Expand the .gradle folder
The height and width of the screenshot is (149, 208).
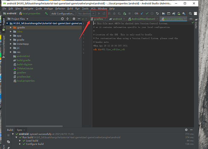[x=11, y=27]
